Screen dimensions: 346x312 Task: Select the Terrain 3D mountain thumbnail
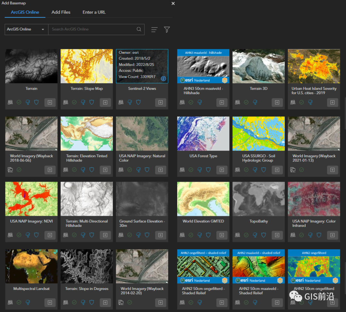[259, 66]
